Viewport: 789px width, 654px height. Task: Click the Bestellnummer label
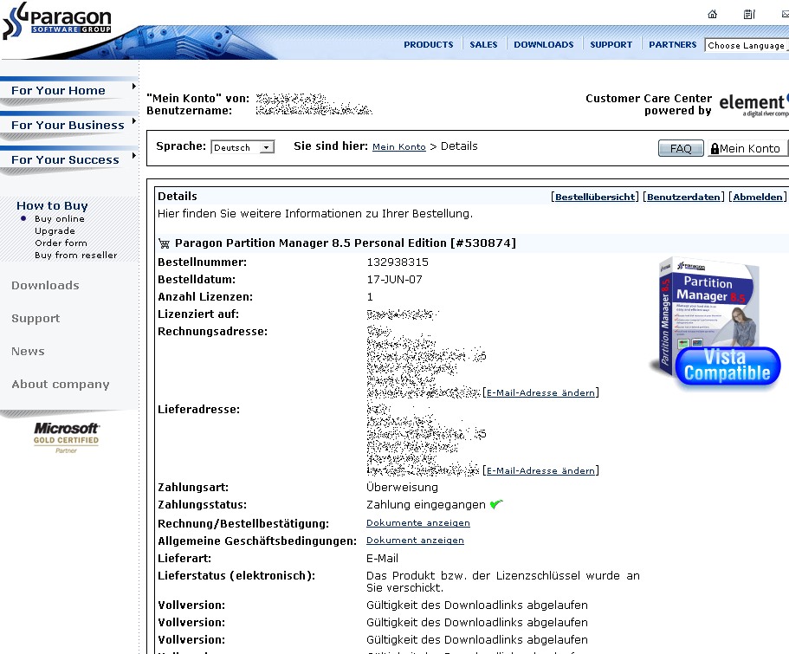pos(203,262)
